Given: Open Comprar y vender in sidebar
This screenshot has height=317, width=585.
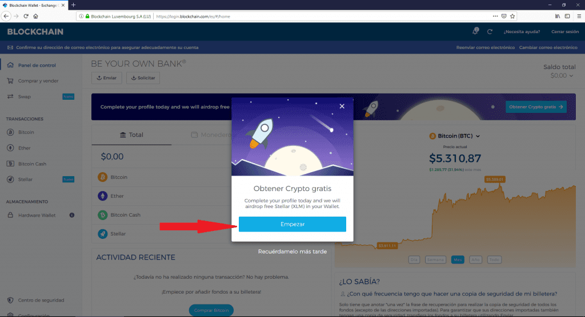Looking at the screenshot, I should coord(38,81).
